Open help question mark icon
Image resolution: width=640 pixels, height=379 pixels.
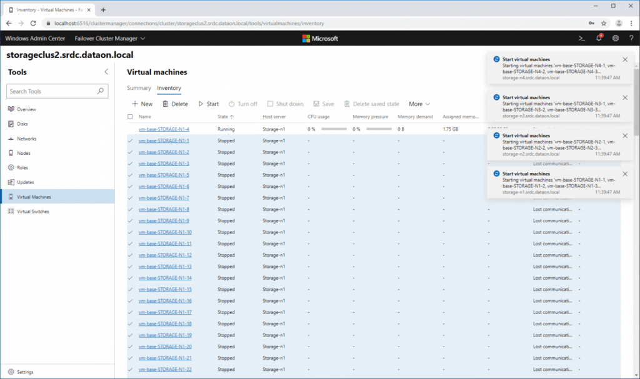pyautogui.click(x=631, y=38)
